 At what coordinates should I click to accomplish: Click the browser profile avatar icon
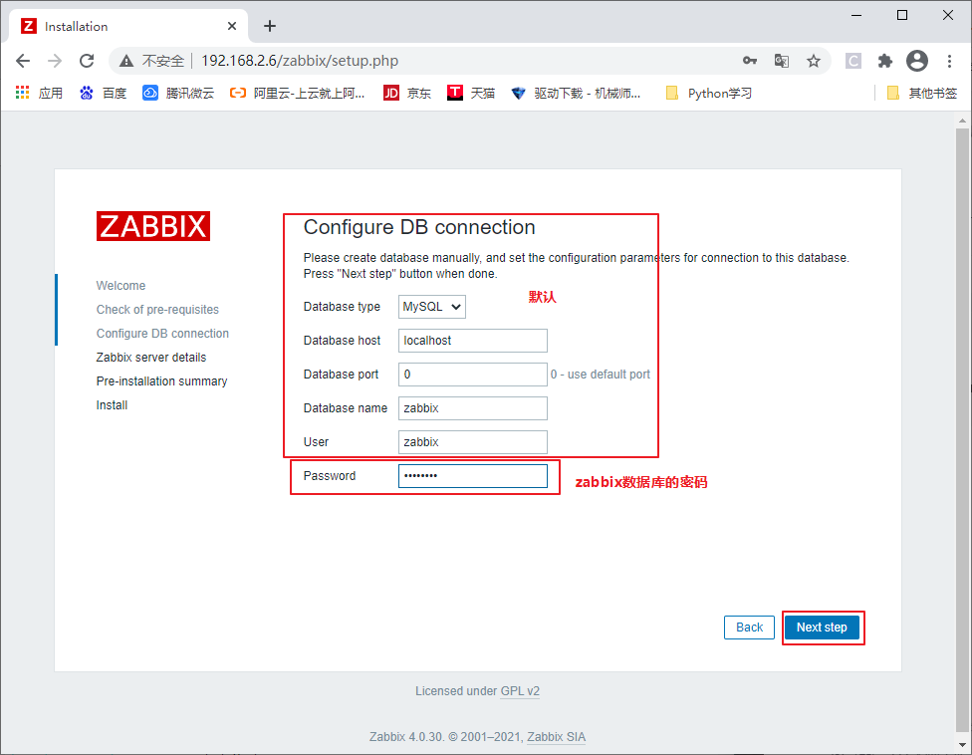(x=917, y=60)
